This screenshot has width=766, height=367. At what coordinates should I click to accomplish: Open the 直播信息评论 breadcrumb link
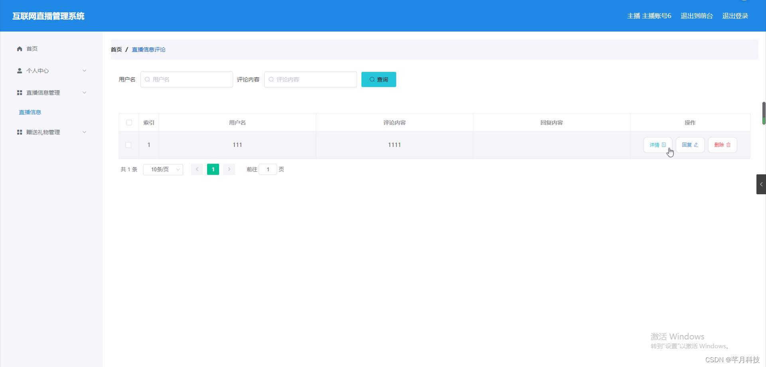coord(148,49)
